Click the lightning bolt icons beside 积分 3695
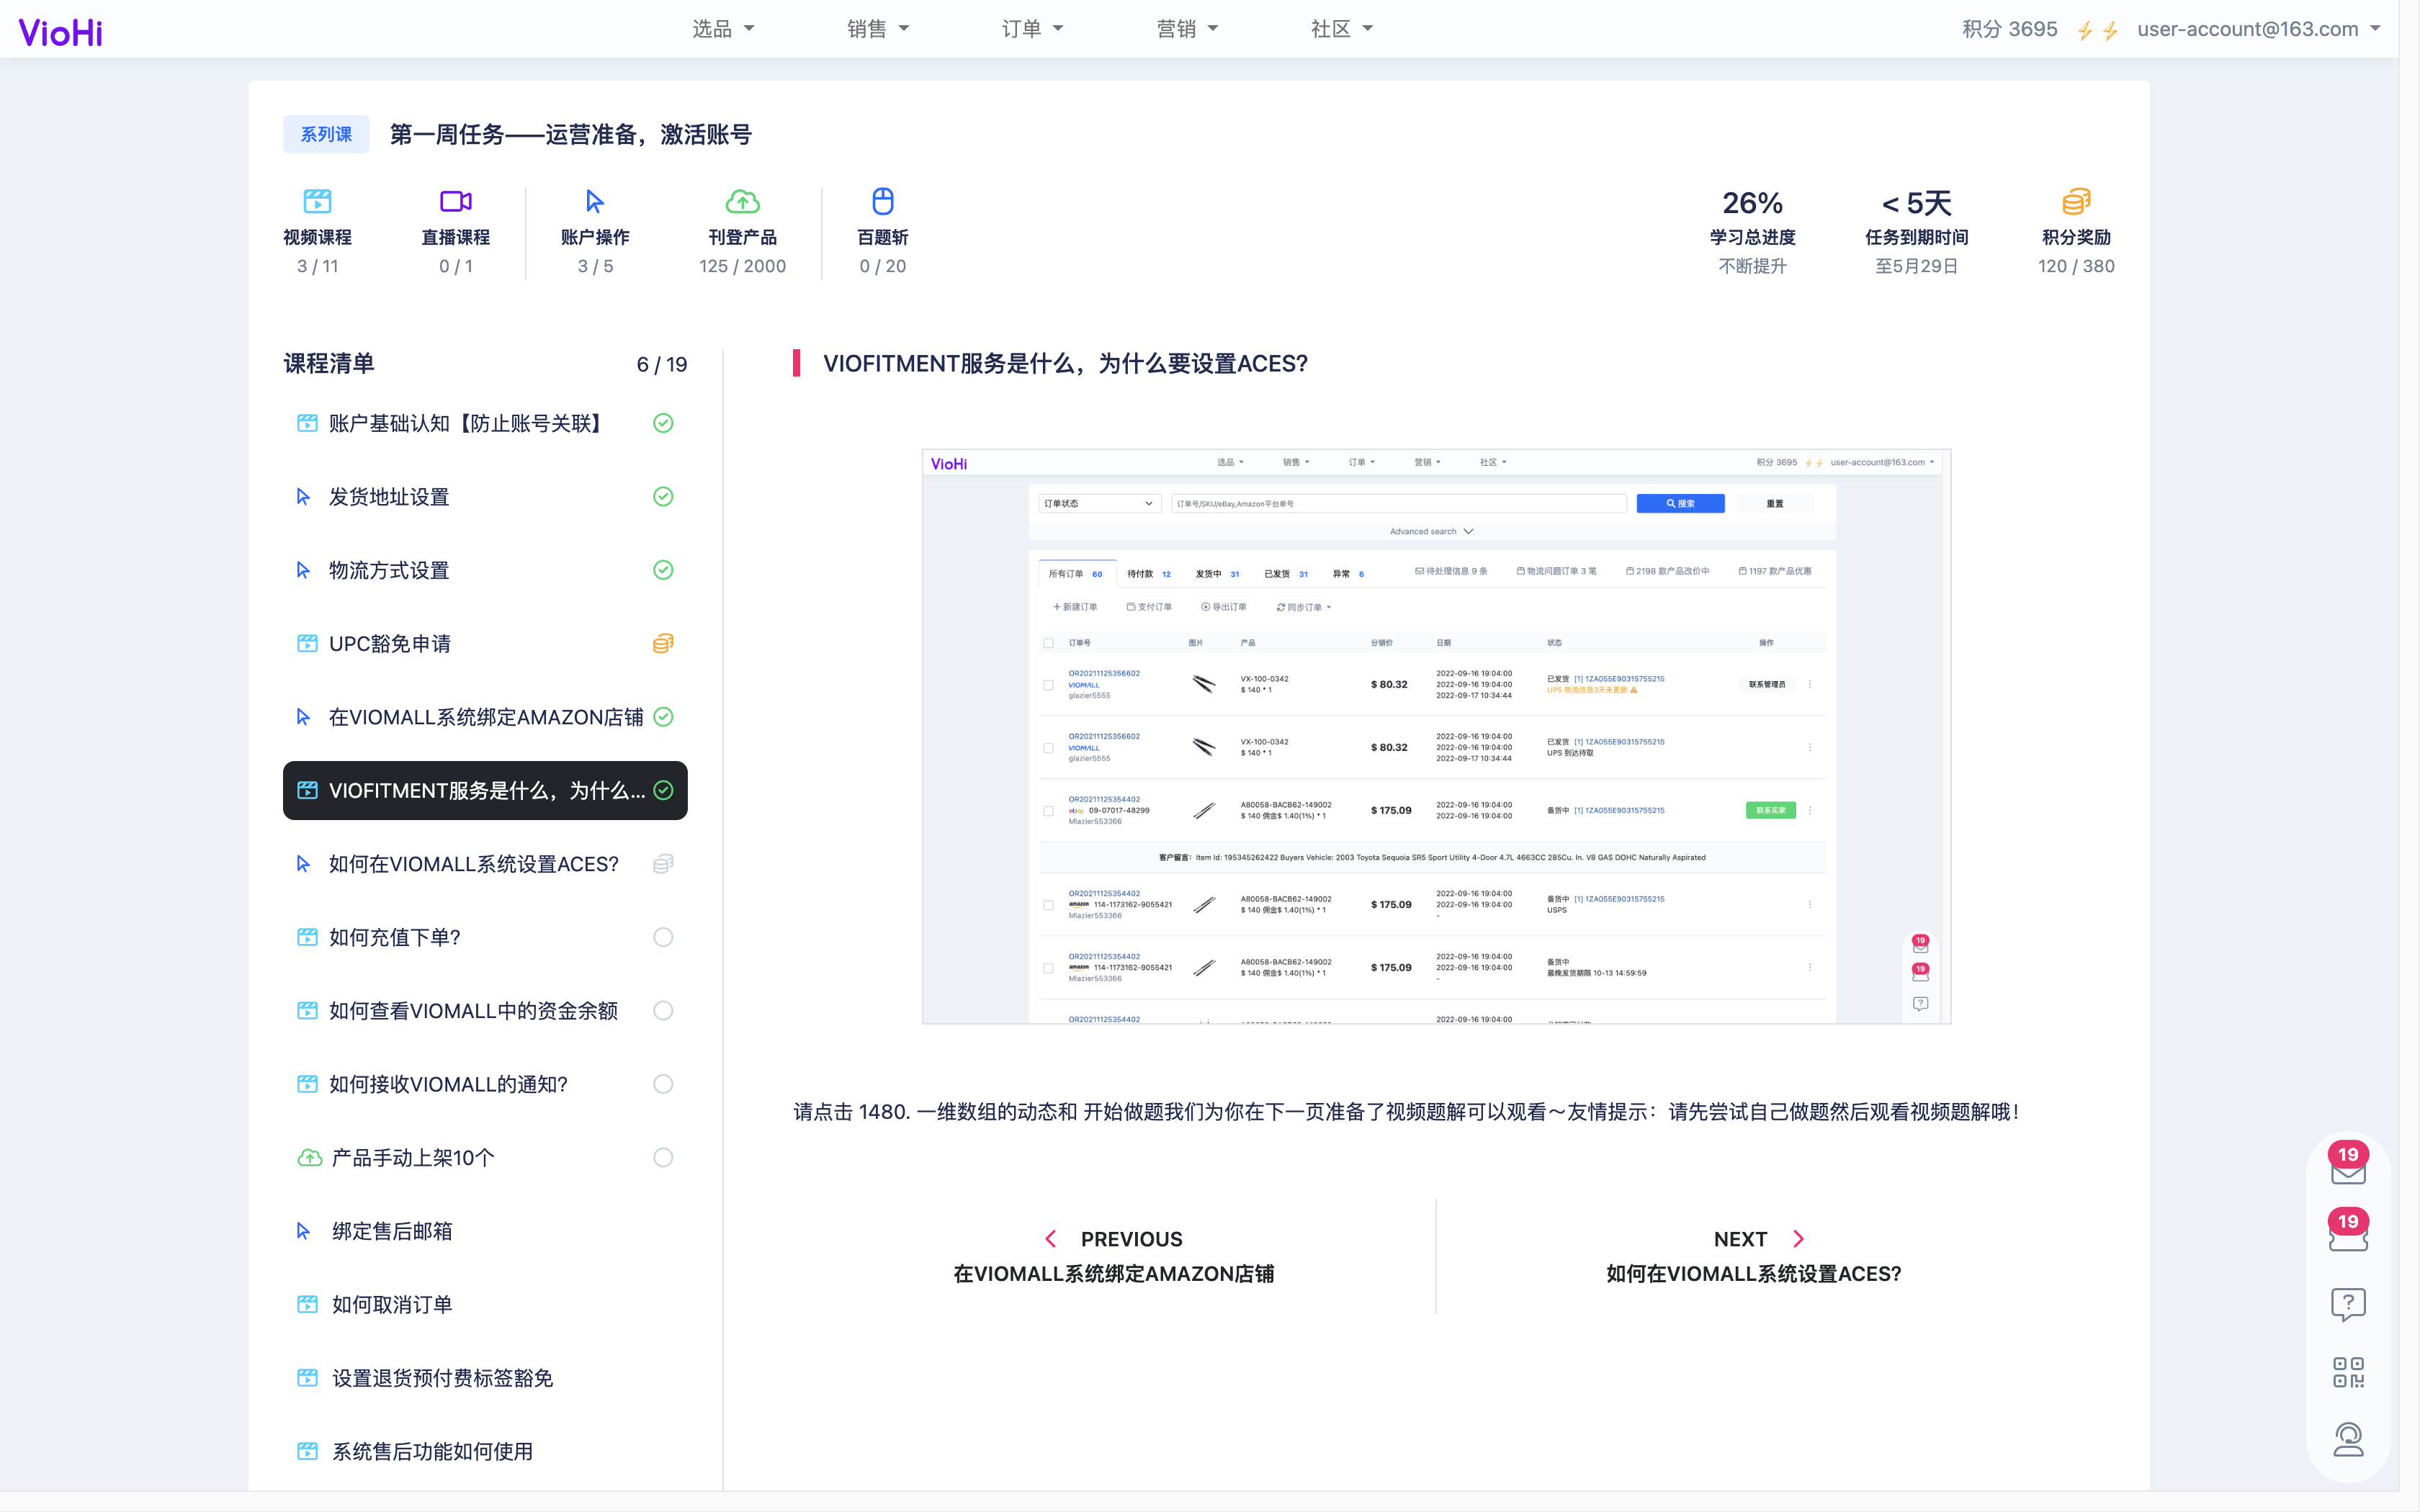This screenshot has height=1512, width=2420. [x=2097, y=31]
